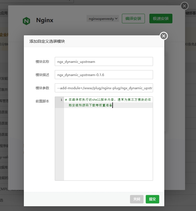Click the 极速安装 button
The image size is (196, 211).
[x=161, y=19]
